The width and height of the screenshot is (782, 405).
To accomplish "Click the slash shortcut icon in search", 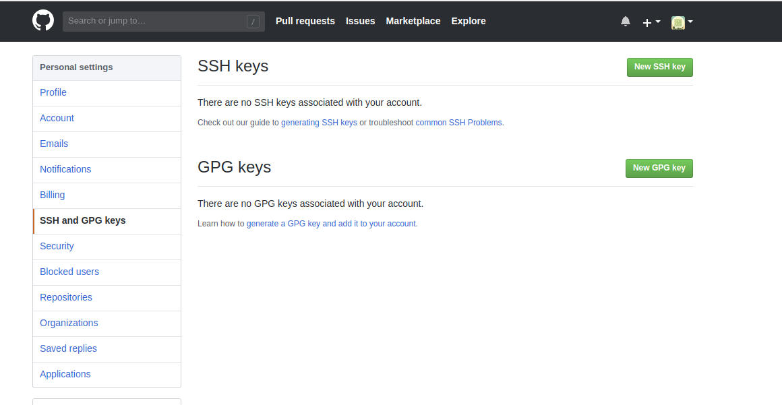I will (253, 22).
